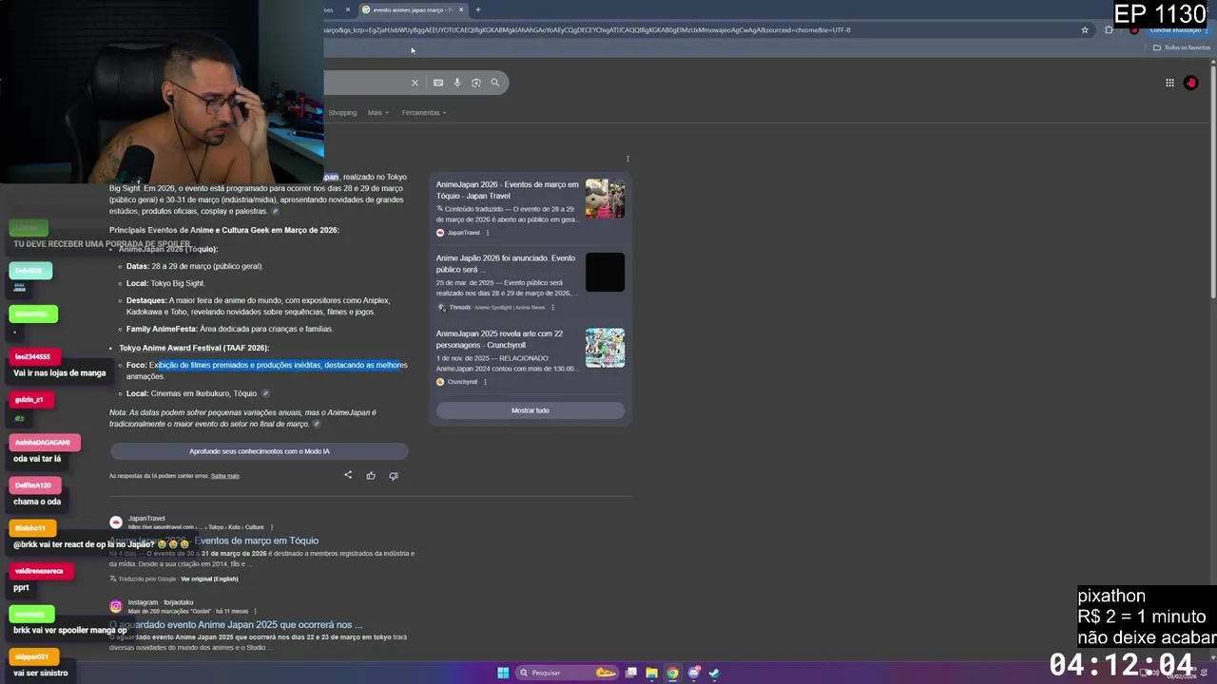The height and width of the screenshot is (684, 1217).
Task: Open 'Anime Japão 2026 foi anunciado' source card
Action: pos(506,263)
